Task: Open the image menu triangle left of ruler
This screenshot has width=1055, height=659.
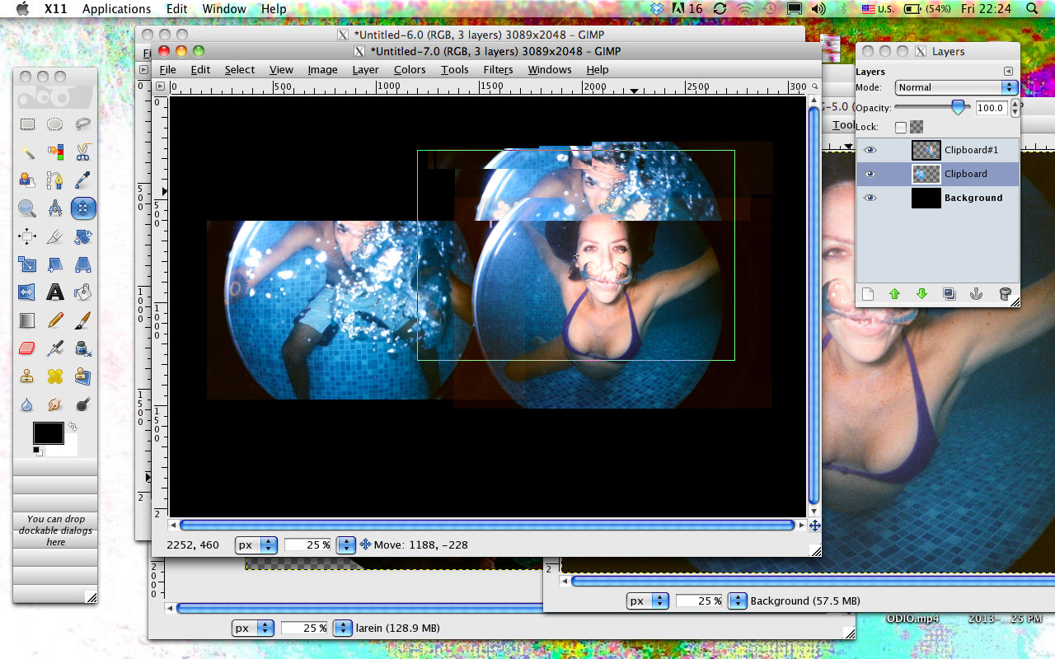Action: pyautogui.click(x=160, y=86)
